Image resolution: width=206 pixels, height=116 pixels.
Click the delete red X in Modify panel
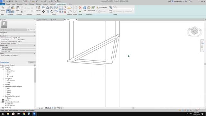pyautogui.click(x=65, y=12)
